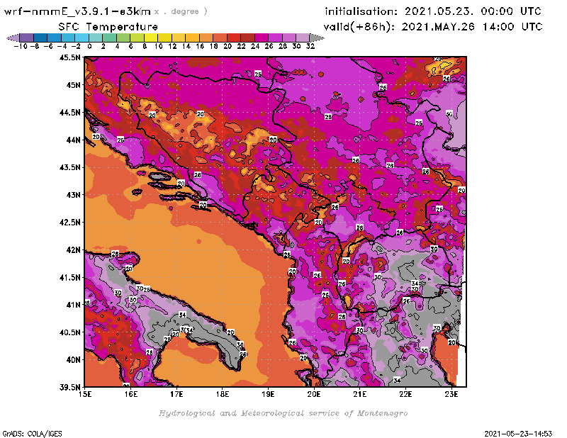Click the '41.5N' latitude label

pyautogui.click(x=69, y=277)
